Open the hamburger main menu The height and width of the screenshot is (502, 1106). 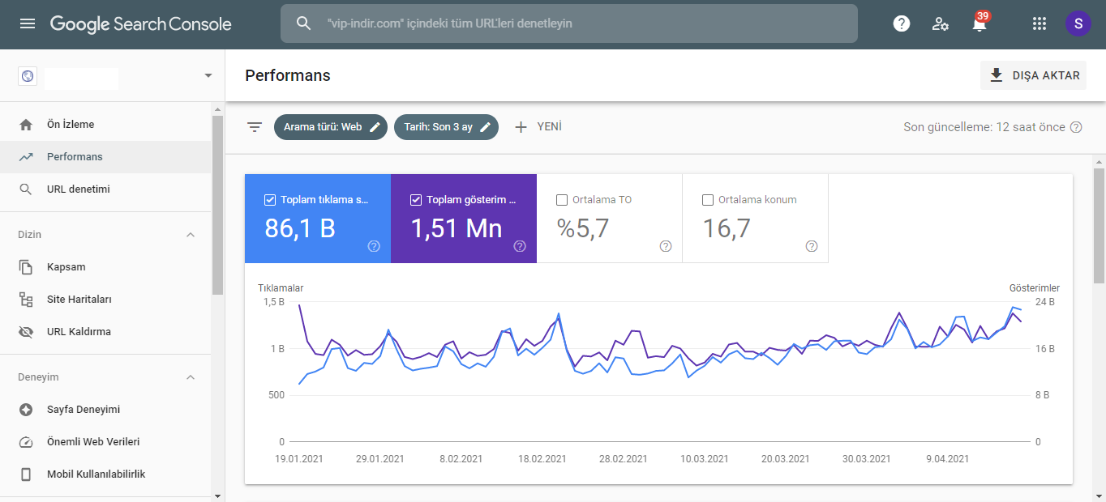coord(28,23)
